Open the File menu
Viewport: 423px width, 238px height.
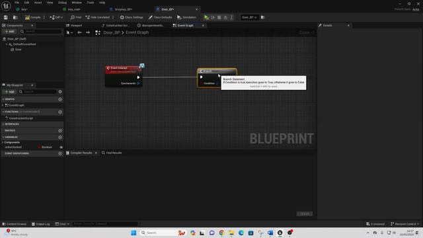(17, 3)
